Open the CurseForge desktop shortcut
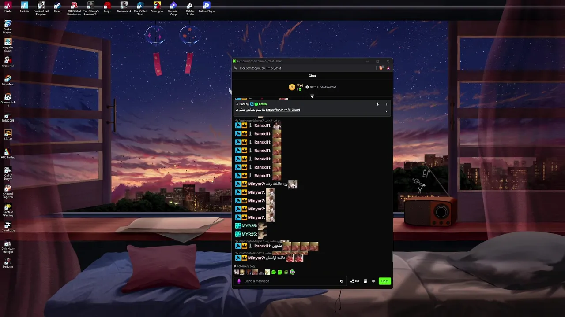 [x=8, y=227]
